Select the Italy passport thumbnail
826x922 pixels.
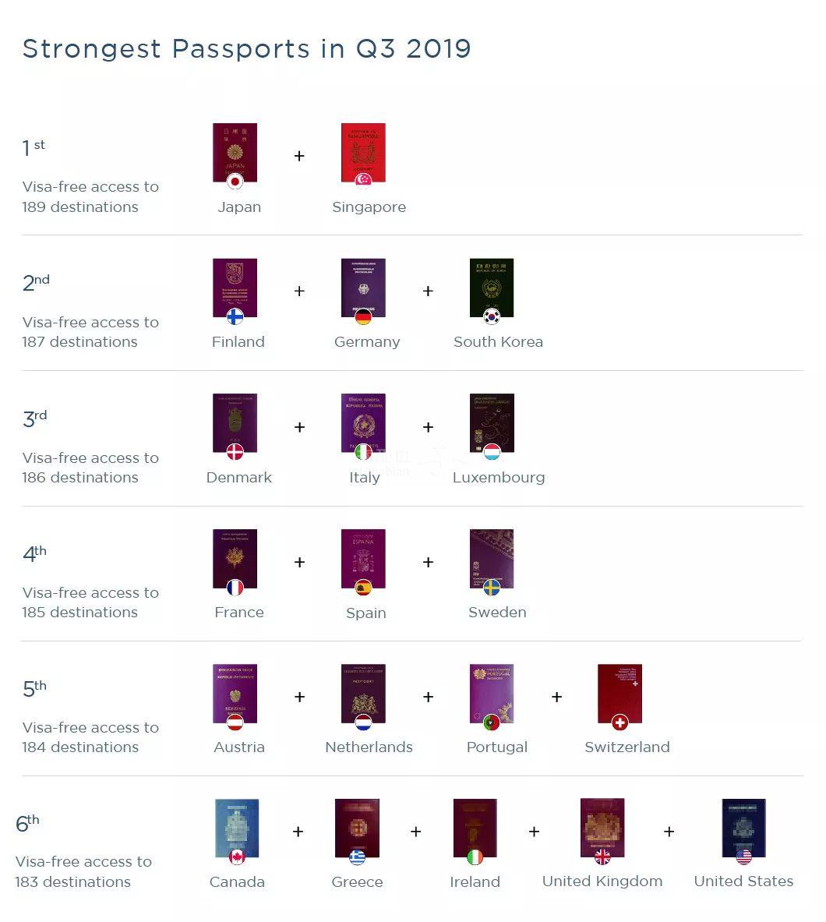[x=363, y=421]
